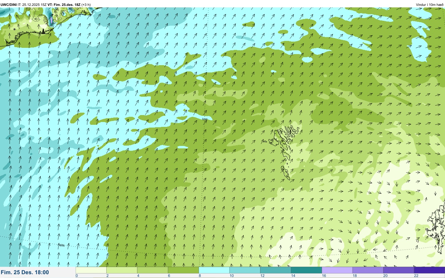Click the legend value "12"
The height and width of the screenshot is (278, 445).
[262, 276]
